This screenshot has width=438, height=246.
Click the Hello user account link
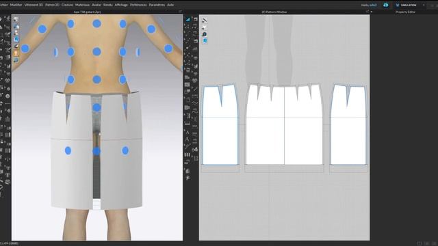tap(369, 5)
